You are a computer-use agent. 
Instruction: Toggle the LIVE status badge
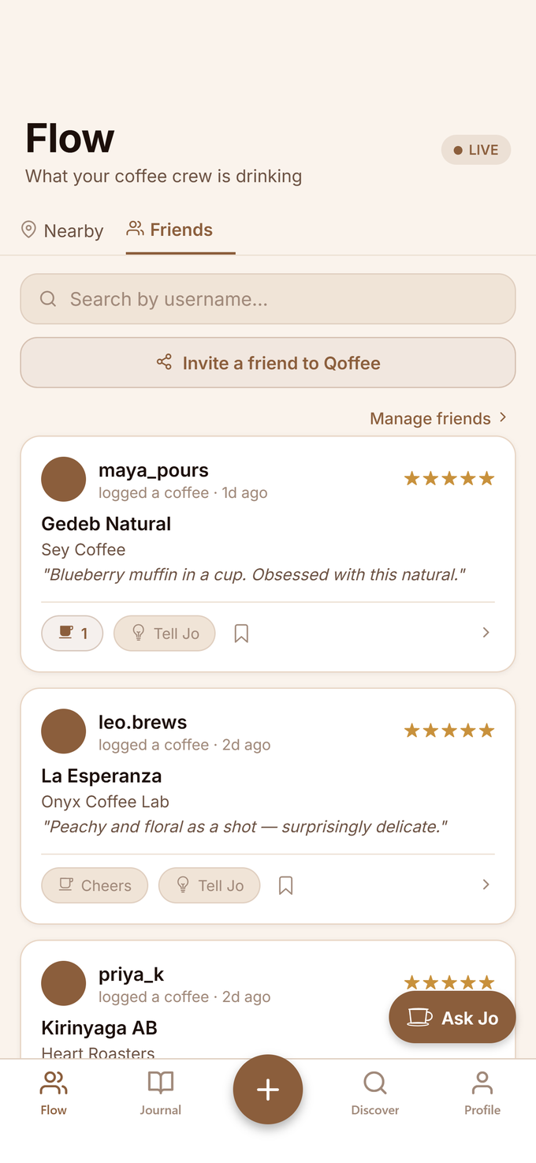[476, 150]
